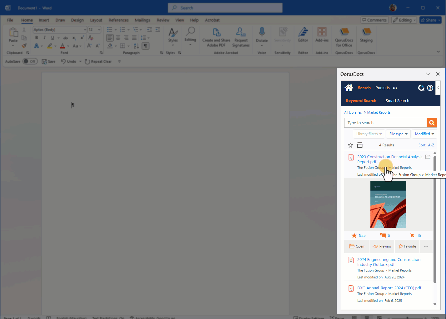Click the Comments button in Word
446x319 pixels.
click(x=375, y=20)
